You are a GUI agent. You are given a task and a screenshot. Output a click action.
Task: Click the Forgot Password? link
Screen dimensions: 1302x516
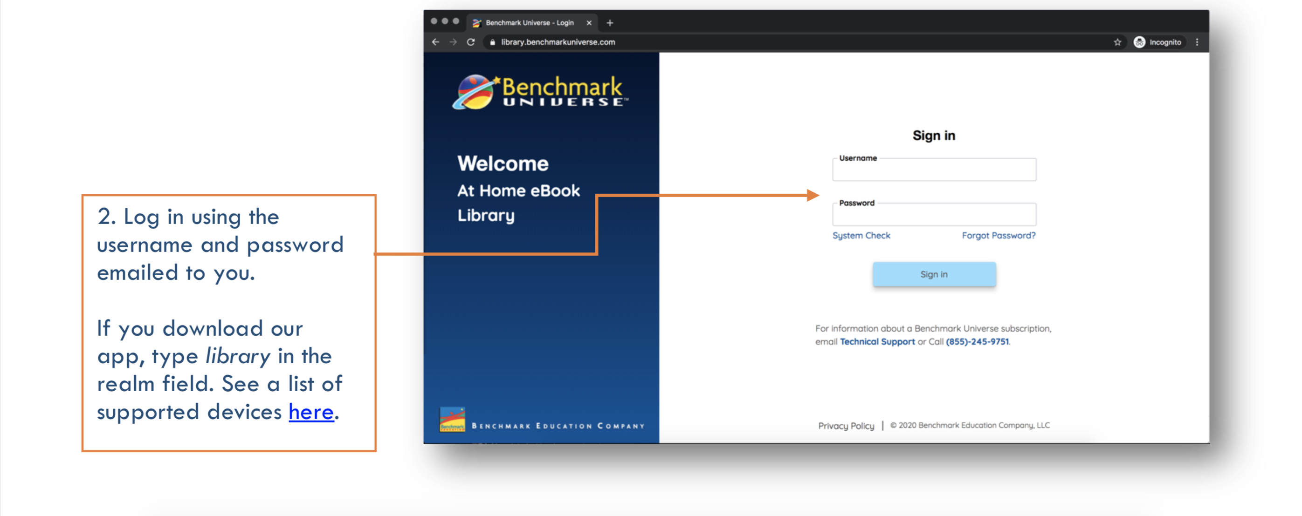coord(998,236)
